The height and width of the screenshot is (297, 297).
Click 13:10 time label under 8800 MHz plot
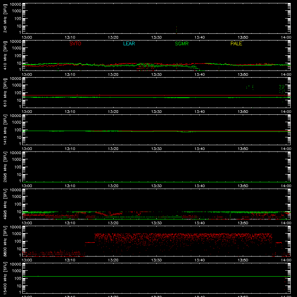pyautogui.click(x=70, y=260)
